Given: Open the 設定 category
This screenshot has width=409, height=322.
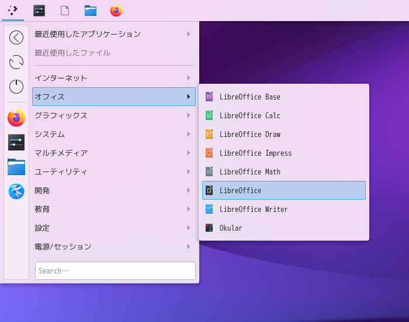Looking at the screenshot, I should tap(114, 228).
